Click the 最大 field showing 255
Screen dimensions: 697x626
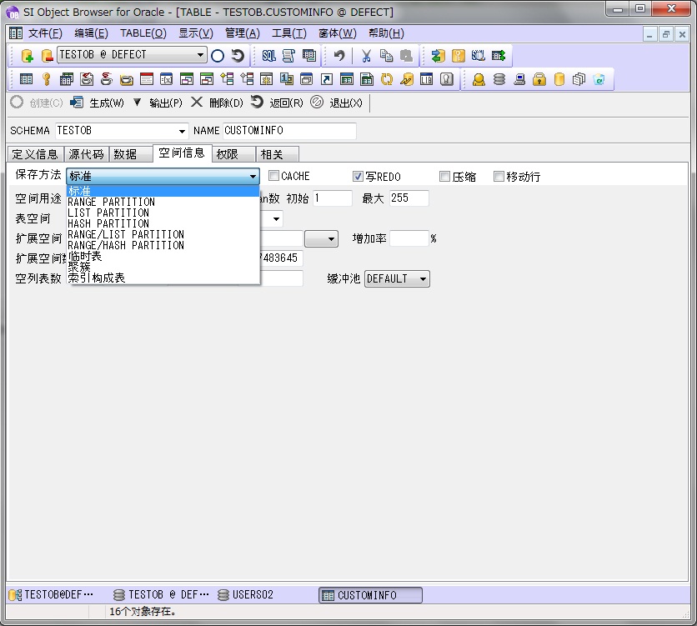[409, 198]
